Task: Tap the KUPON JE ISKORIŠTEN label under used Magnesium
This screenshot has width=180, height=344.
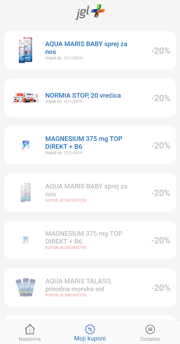Action: coord(66,248)
